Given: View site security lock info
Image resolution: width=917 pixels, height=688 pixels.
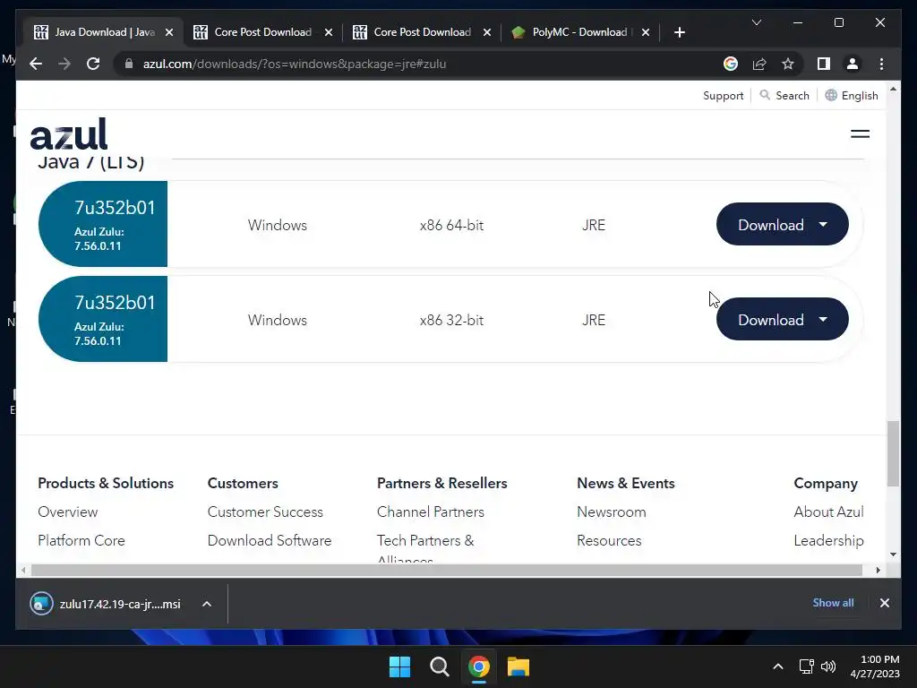Looking at the screenshot, I should point(129,64).
